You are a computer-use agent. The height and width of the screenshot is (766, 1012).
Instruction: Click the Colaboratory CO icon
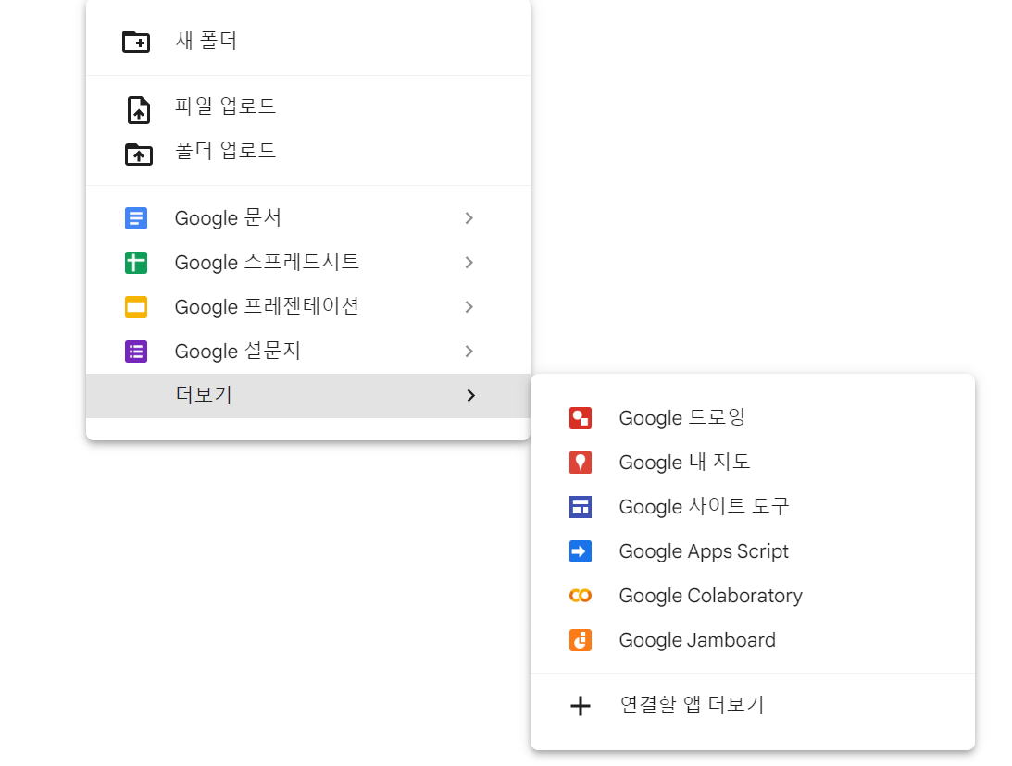[x=581, y=596]
